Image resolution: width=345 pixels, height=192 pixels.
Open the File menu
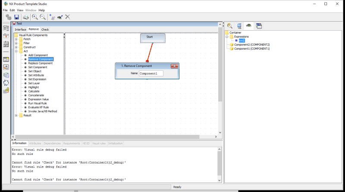click(x=5, y=10)
